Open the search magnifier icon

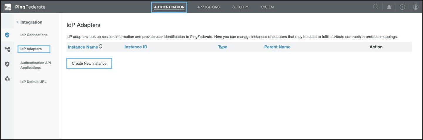pyautogui.click(x=376, y=7)
